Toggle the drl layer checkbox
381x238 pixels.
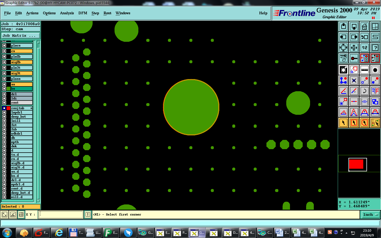pos(4,94)
